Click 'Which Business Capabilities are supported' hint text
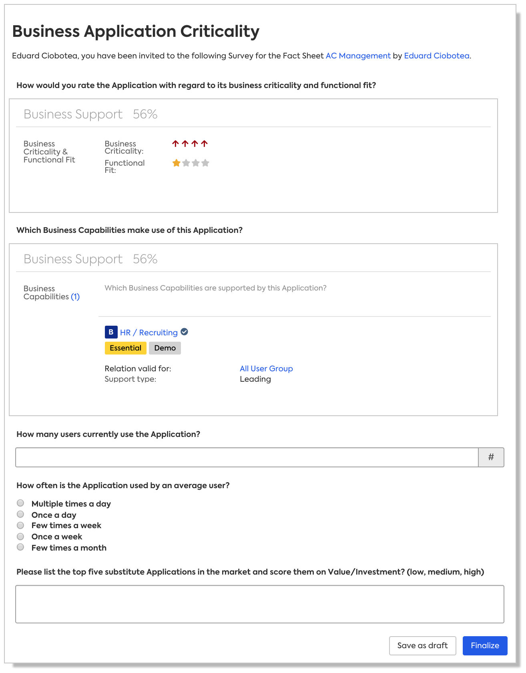Screen dimensions: 526x673 pos(215,288)
